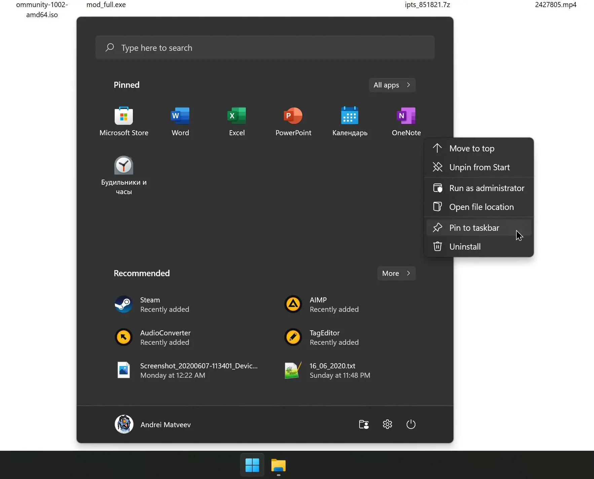Expand the All apps list

click(x=392, y=85)
